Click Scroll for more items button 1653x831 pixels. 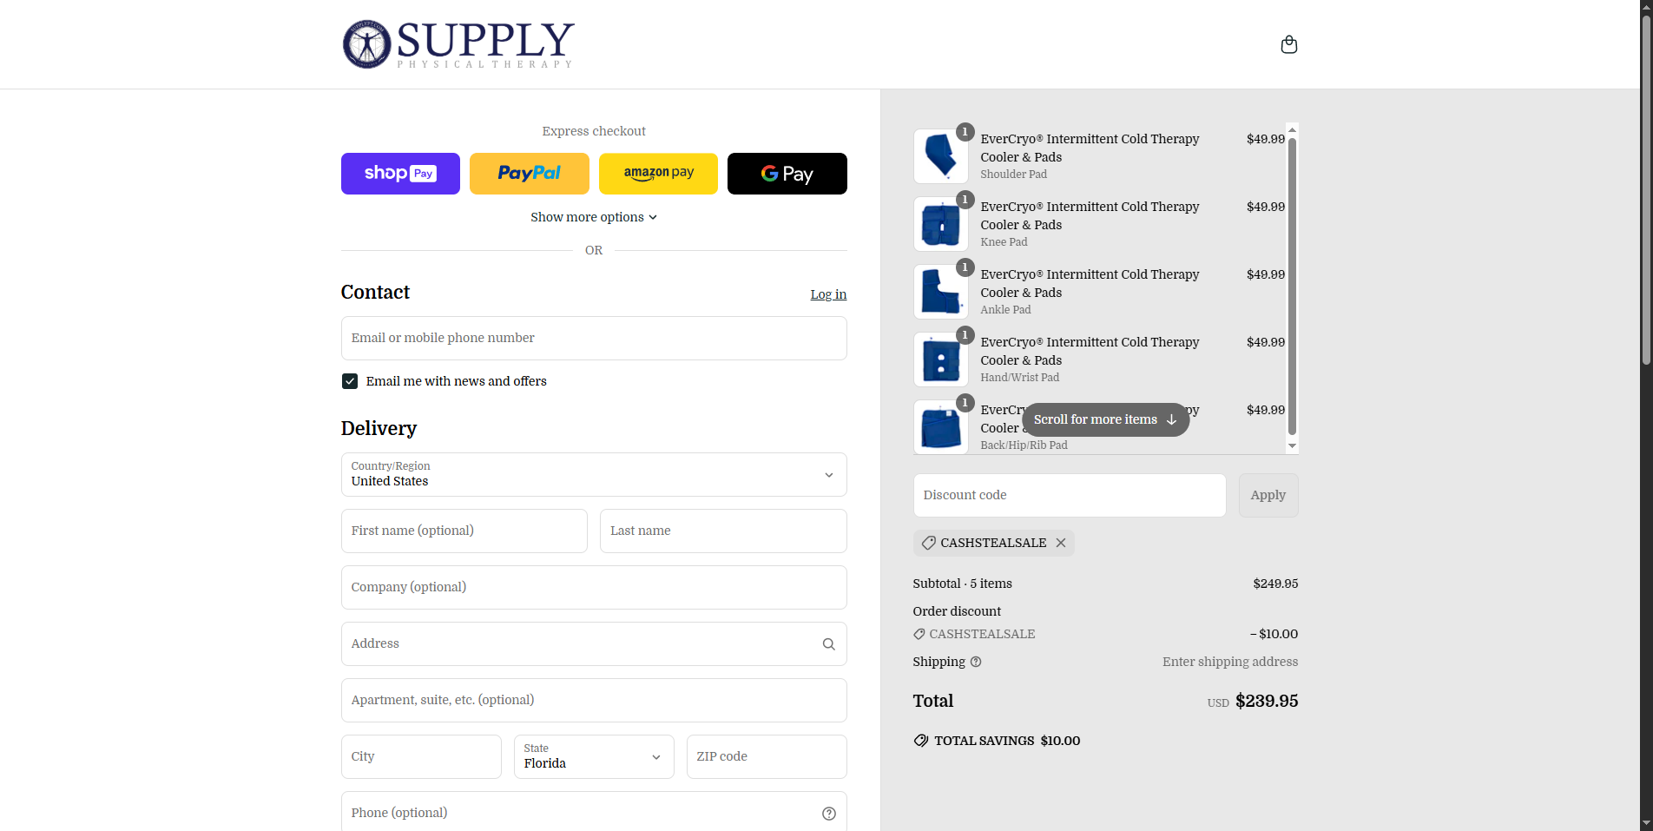[x=1105, y=419]
